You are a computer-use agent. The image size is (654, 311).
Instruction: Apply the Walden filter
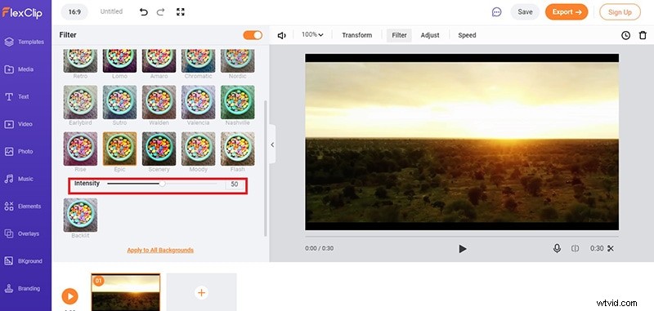[159, 102]
